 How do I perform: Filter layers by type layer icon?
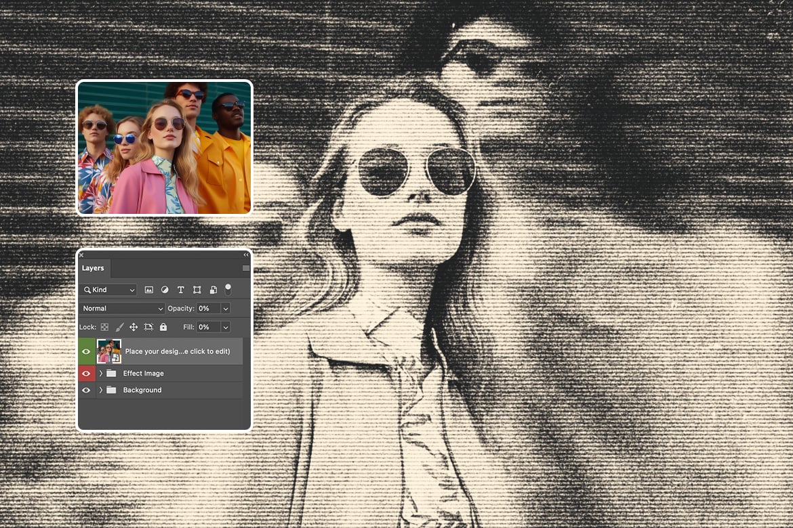[x=180, y=290]
